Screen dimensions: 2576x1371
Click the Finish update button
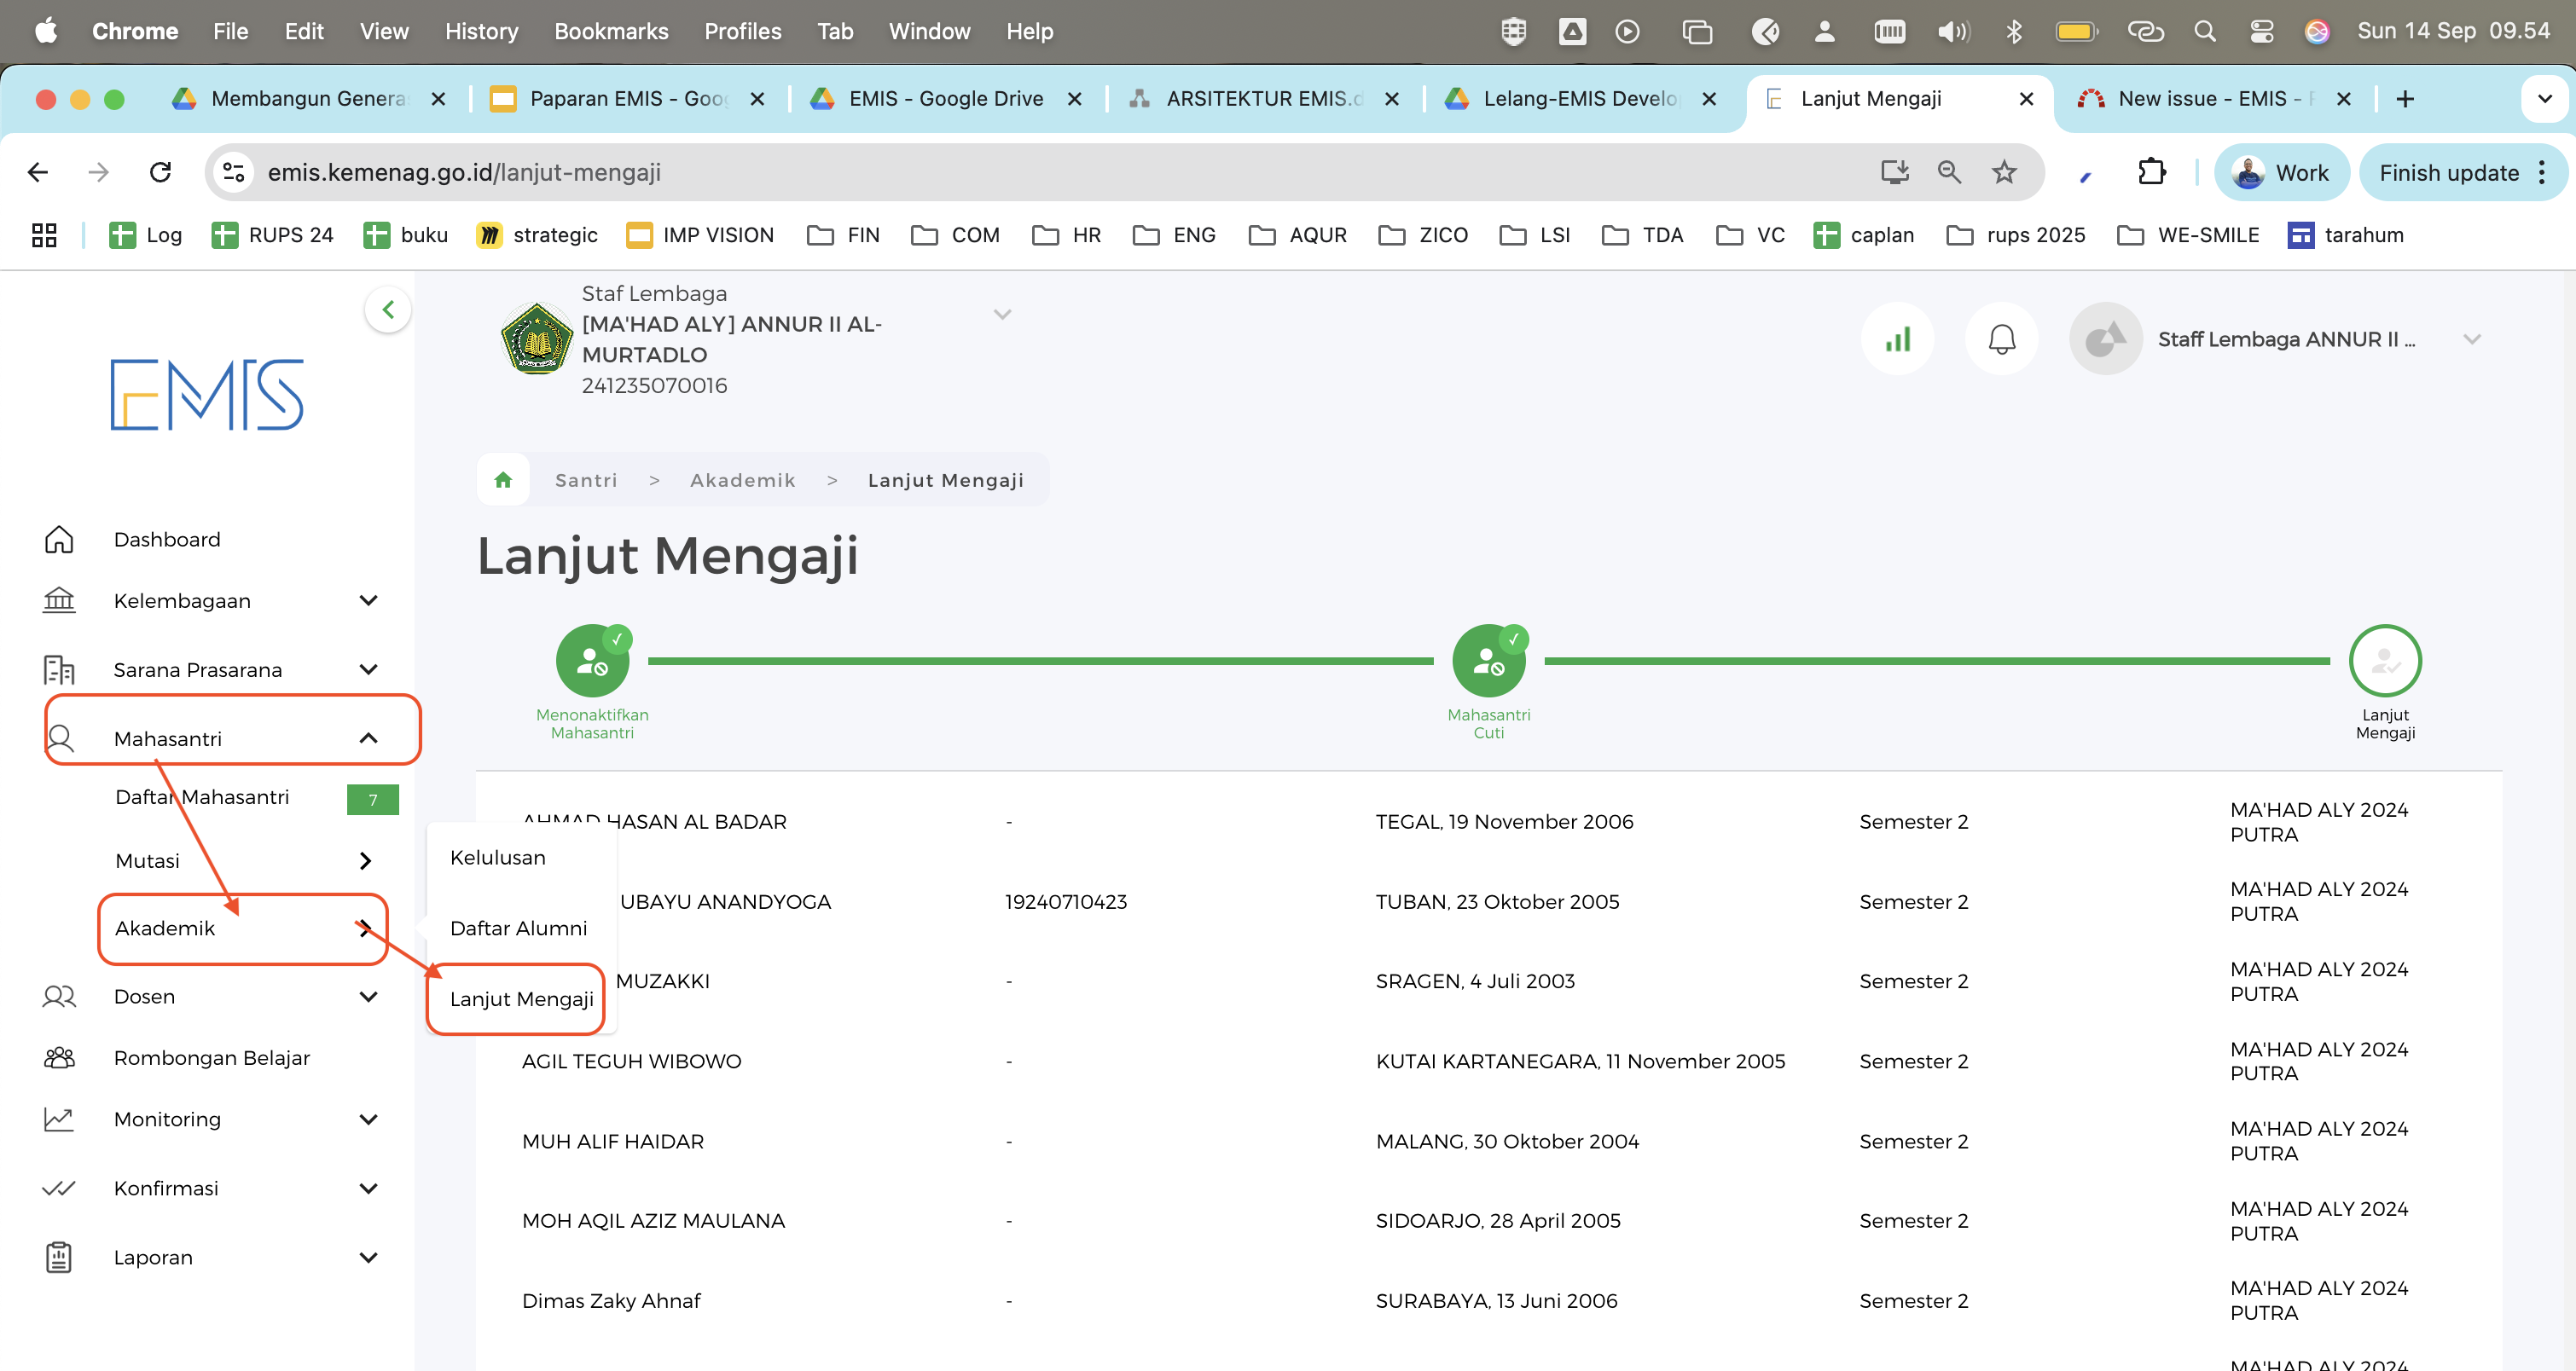click(2448, 173)
